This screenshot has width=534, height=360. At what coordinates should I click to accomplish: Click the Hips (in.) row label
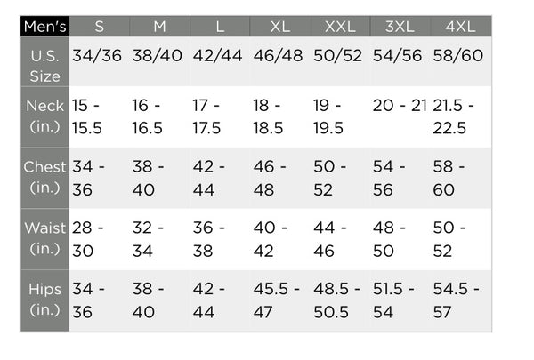[44, 300]
